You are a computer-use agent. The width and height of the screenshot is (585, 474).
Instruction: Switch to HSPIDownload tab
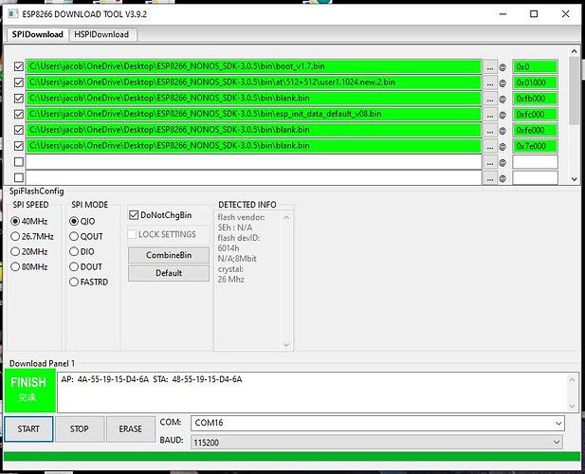point(101,34)
